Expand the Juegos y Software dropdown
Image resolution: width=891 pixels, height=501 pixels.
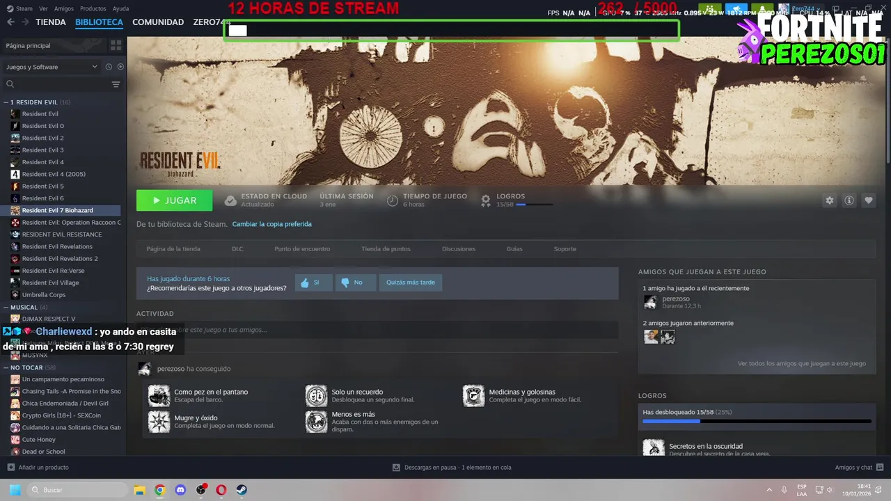(x=52, y=67)
